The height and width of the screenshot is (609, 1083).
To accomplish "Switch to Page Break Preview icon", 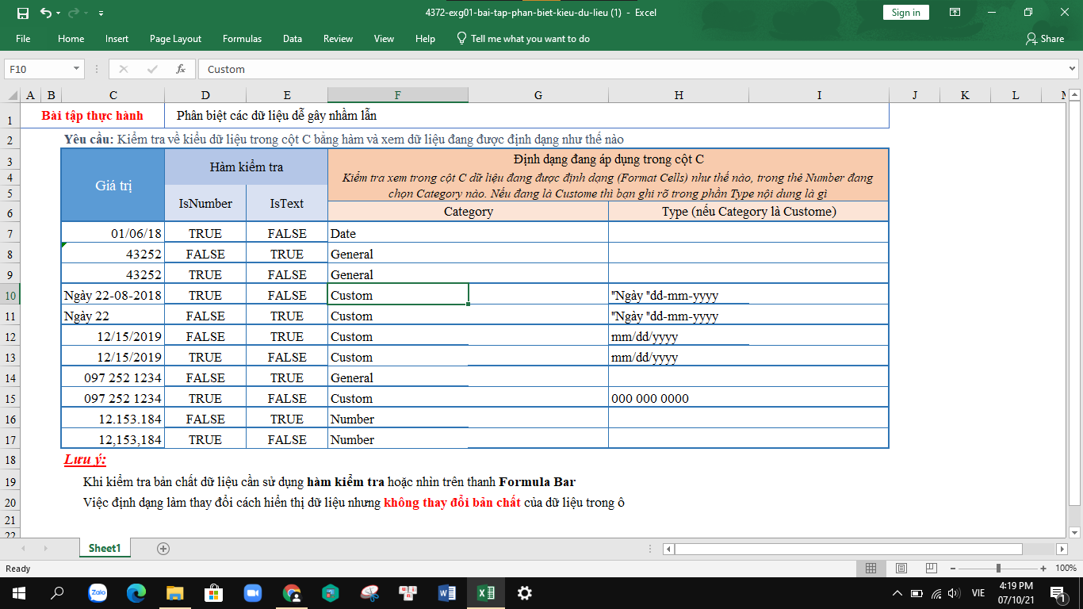I will pyautogui.click(x=931, y=569).
